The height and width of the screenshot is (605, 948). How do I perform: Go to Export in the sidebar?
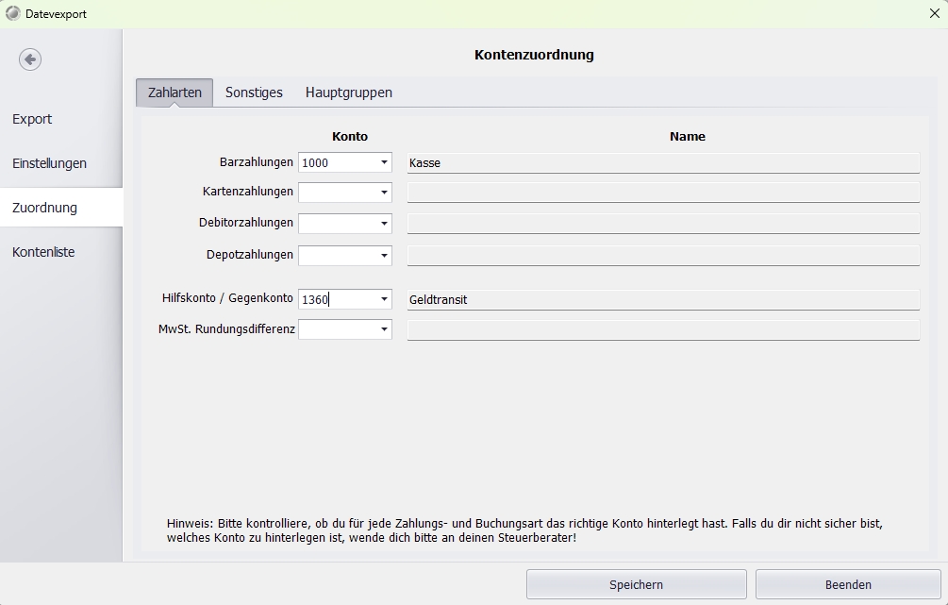click(32, 119)
